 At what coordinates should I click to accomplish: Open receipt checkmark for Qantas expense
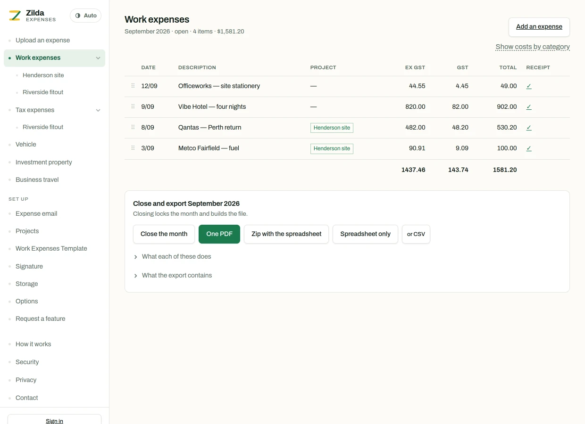529,128
